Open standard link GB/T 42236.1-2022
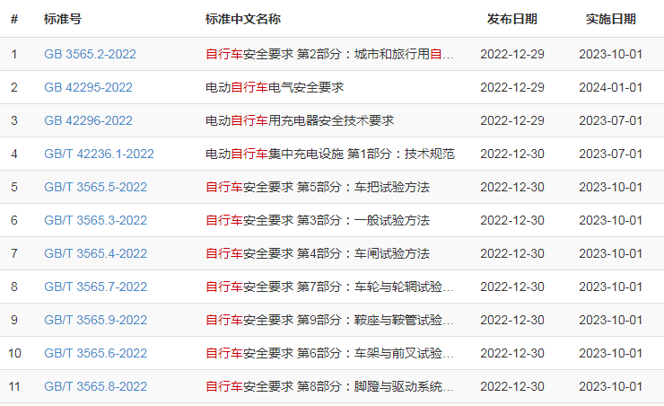Viewport: 664px width, 406px height. 99,154
